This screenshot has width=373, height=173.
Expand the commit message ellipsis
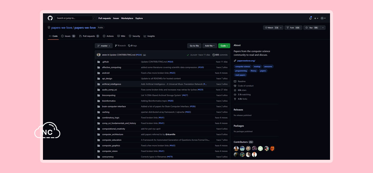point(144,55)
